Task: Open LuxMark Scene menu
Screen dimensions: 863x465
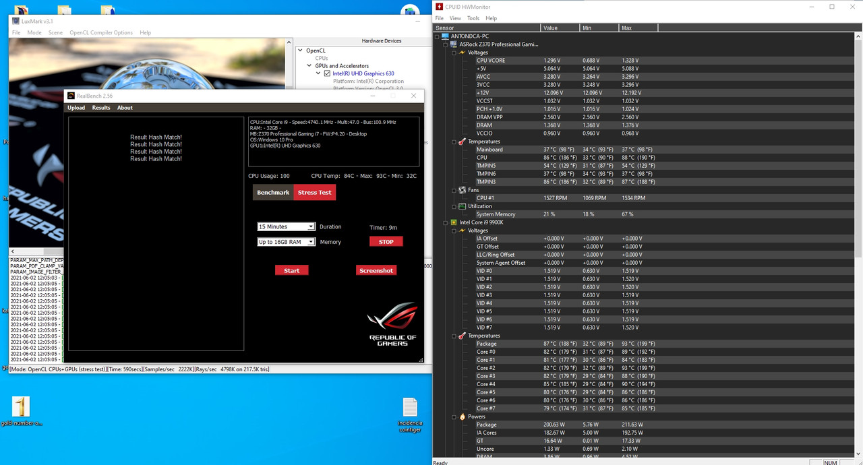Action: click(55, 32)
